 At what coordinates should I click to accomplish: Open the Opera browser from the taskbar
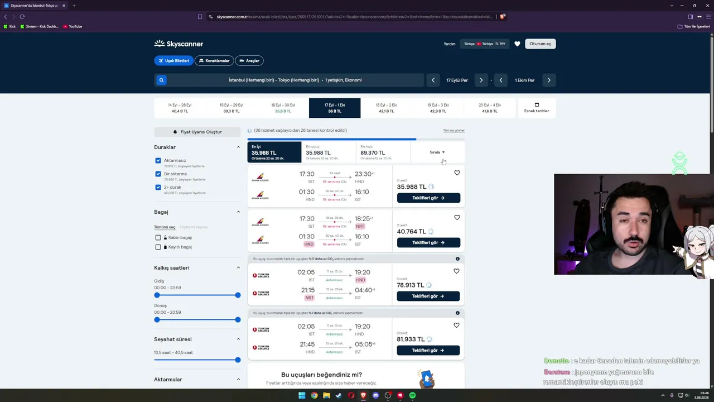[x=351, y=395]
